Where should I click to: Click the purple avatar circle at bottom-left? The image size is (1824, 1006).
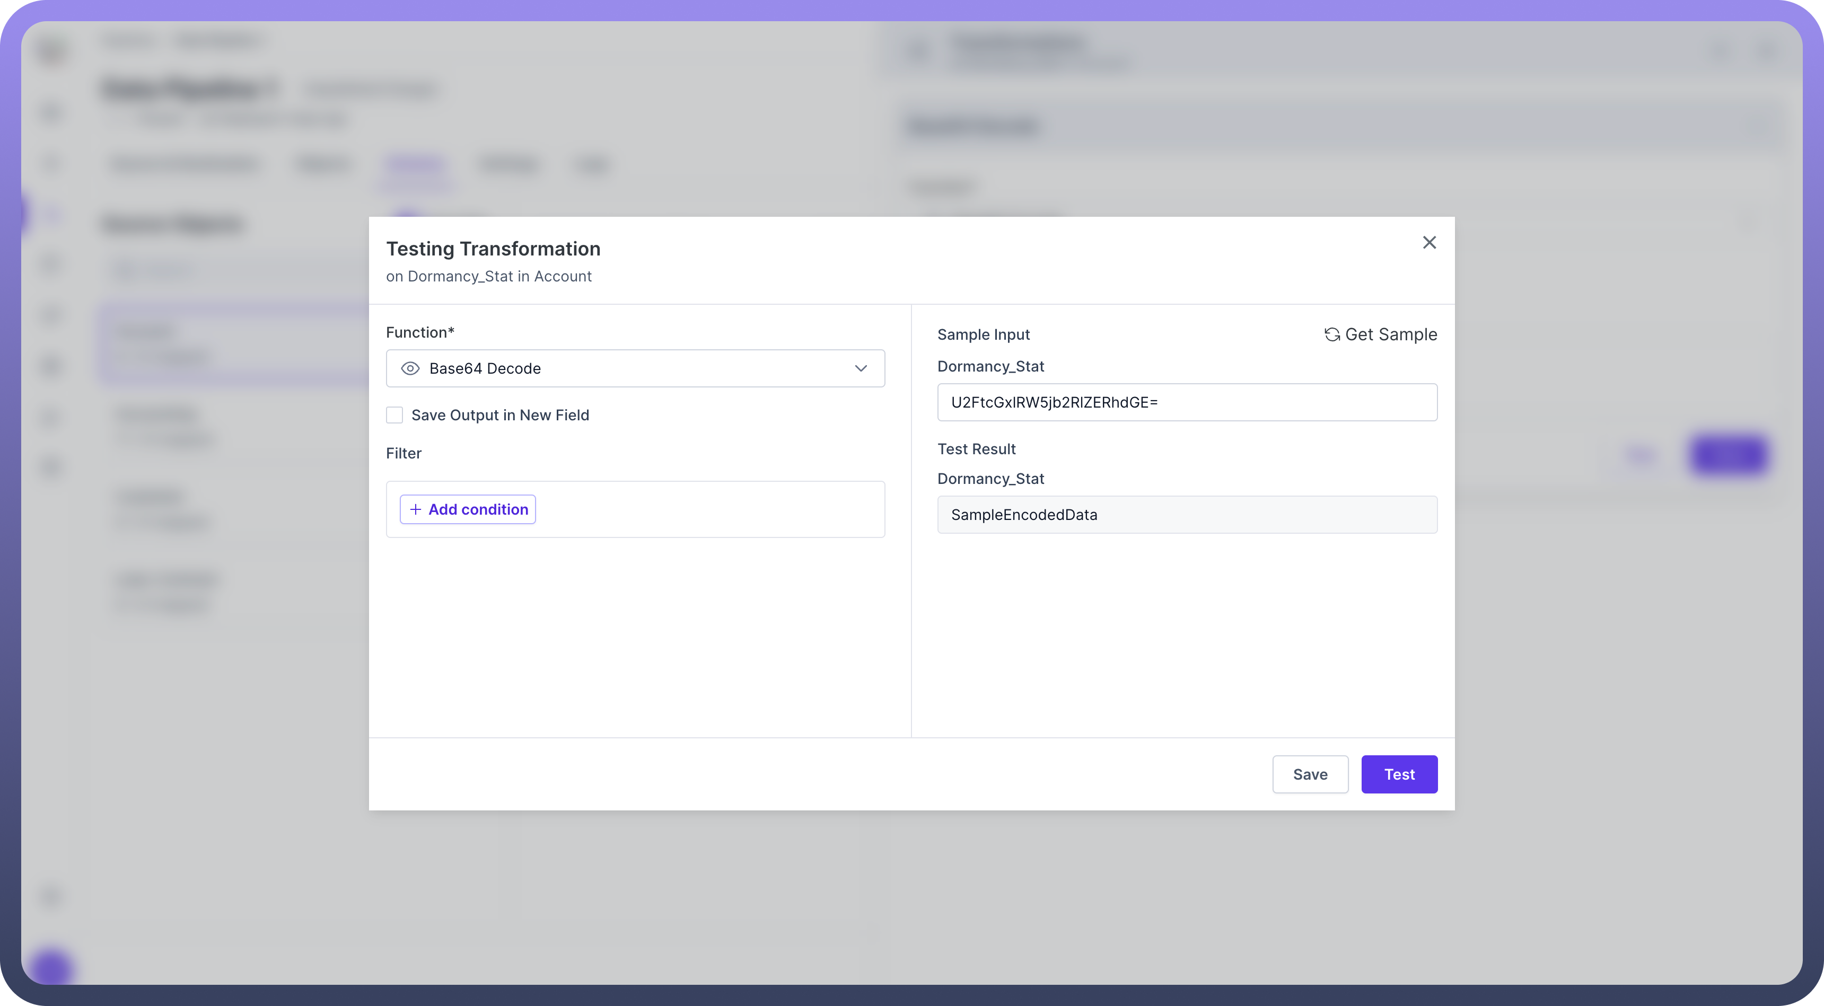51,968
